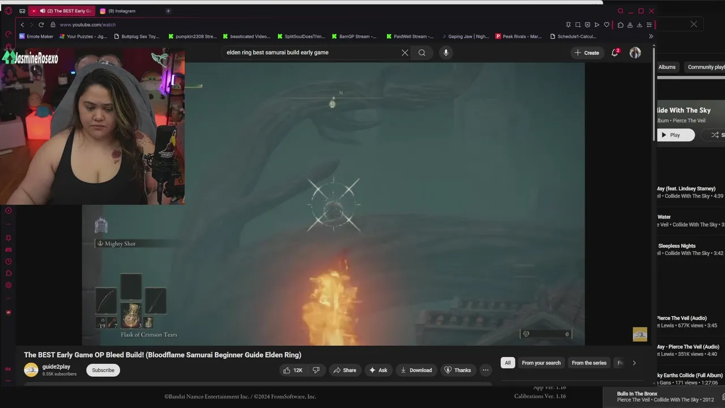Open the Gaping Jaw bookmark
Viewport: 725px width, 408px height.
pos(465,36)
